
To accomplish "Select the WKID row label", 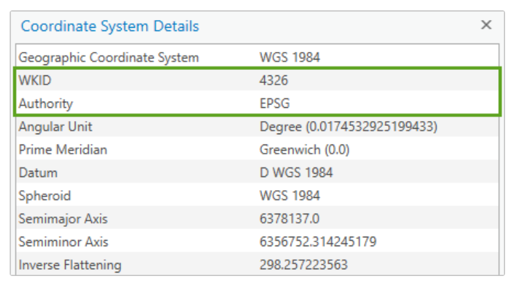I will click(35, 81).
